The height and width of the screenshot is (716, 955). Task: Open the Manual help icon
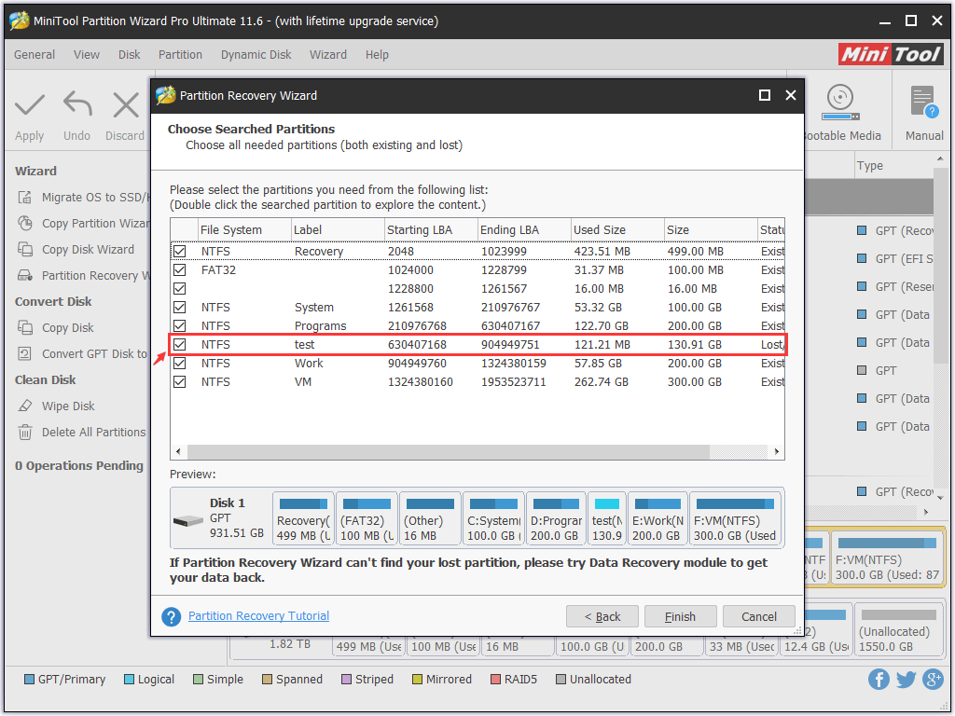point(924,102)
